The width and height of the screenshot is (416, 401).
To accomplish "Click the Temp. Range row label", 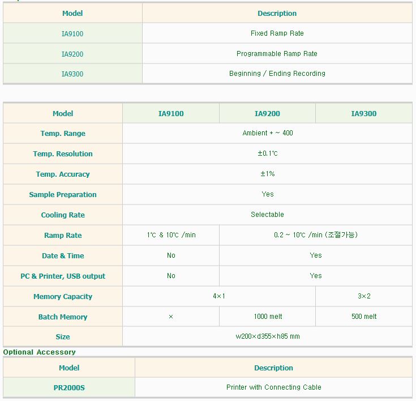I will coord(63,134).
